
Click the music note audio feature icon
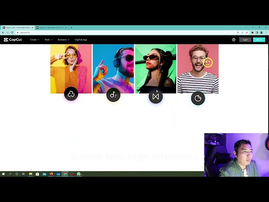[x=113, y=95]
